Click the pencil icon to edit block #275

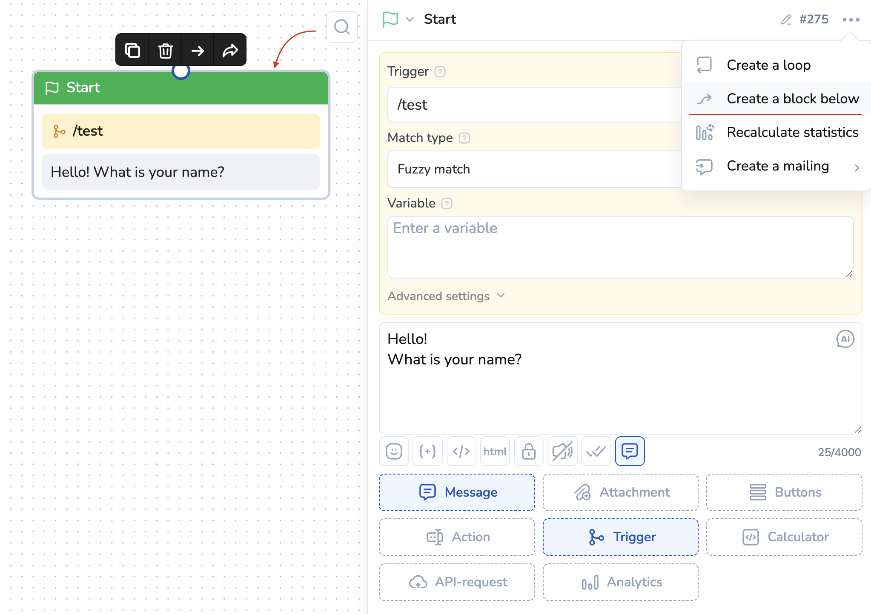786,20
